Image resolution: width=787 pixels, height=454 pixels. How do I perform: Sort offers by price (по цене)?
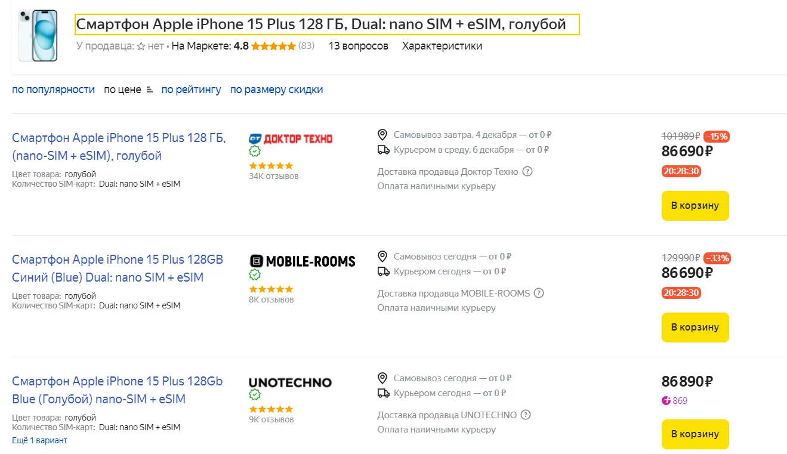[x=123, y=89]
